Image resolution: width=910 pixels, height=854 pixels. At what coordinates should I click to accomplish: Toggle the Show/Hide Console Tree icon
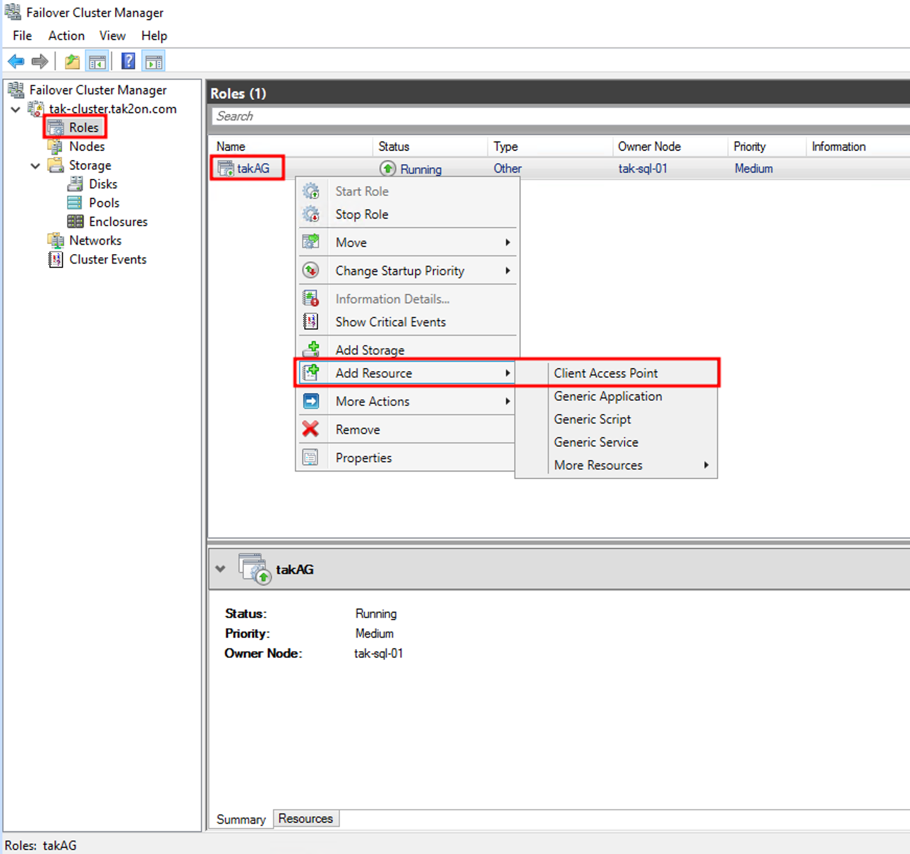[x=97, y=61]
